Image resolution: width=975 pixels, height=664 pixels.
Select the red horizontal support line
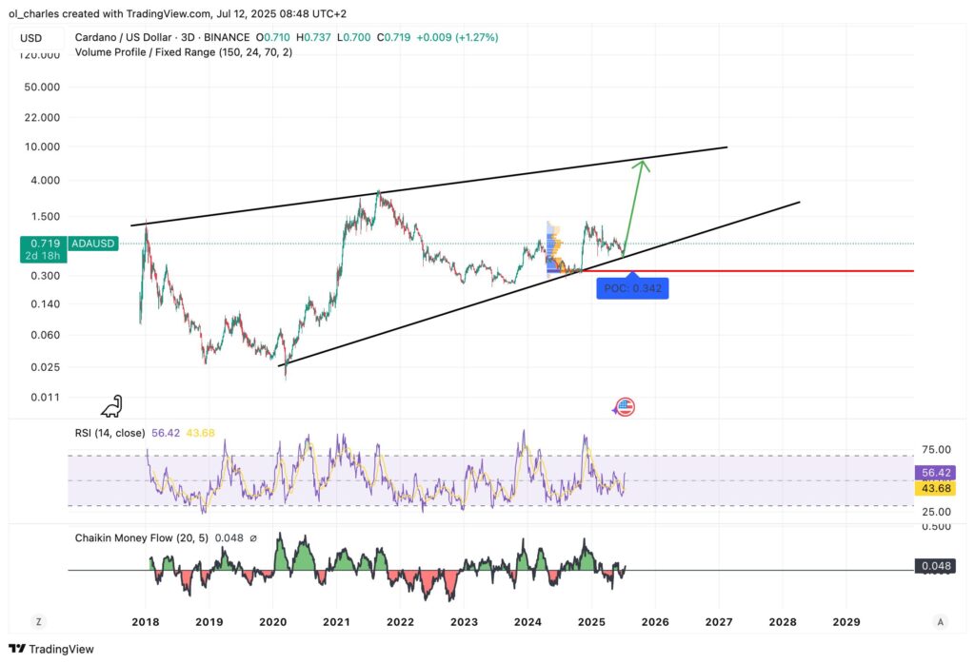tap(762, 271)
